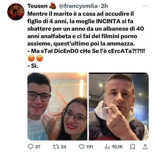Bookmark the tweet with the bookmark icon

[133, 147]
